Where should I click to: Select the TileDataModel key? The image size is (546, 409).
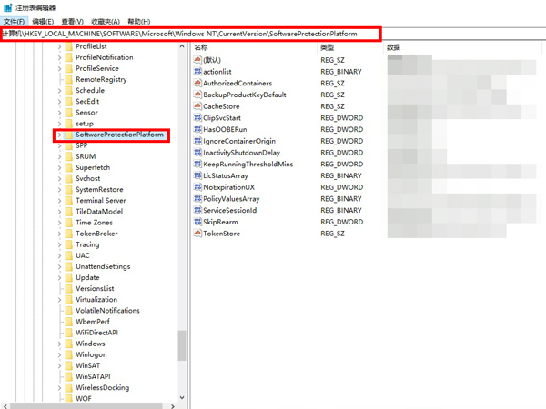98,212
